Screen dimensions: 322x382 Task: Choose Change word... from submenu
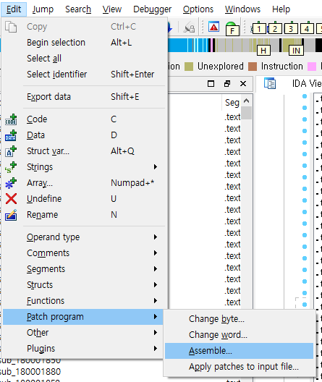pyautogui.click(x=240, y=335)
